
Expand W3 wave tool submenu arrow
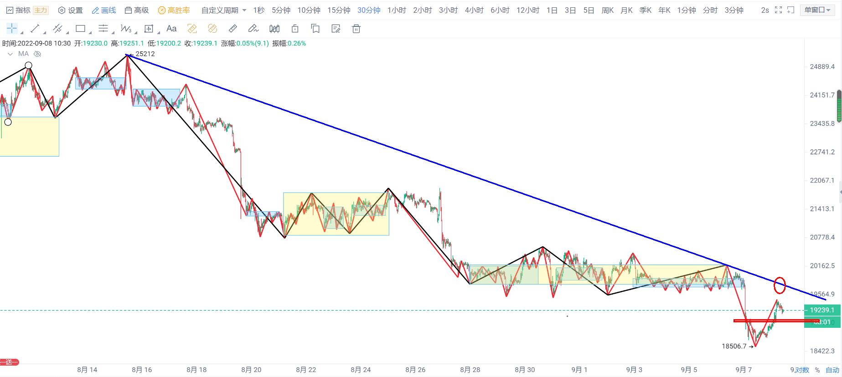[136, 33]
